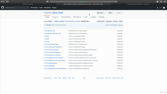Click the footer GitHub octocat icon
167x94 pixels.
tap(84, 78)
